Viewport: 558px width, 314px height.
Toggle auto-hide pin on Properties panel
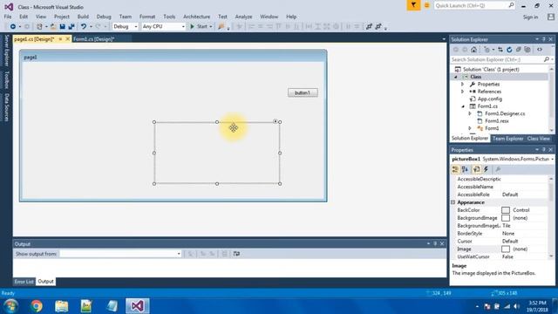[x=544, y=150]
